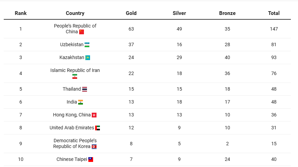Click the China flag icon
Screen dimensions: 298x167
(82, 32)
